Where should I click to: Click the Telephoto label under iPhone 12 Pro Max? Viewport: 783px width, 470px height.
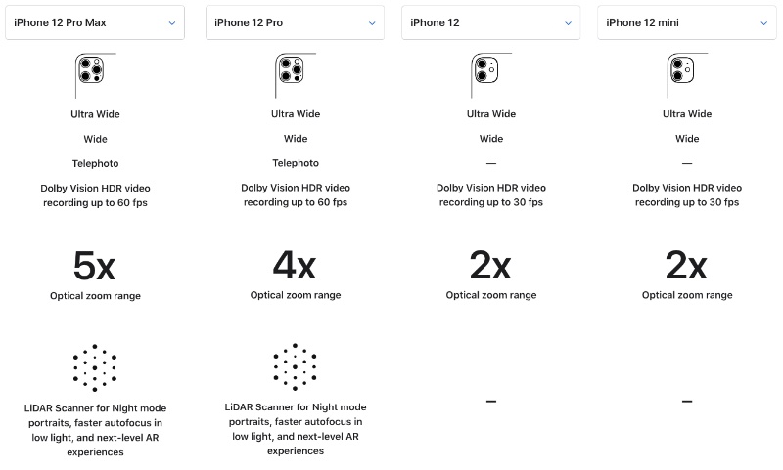95,163
